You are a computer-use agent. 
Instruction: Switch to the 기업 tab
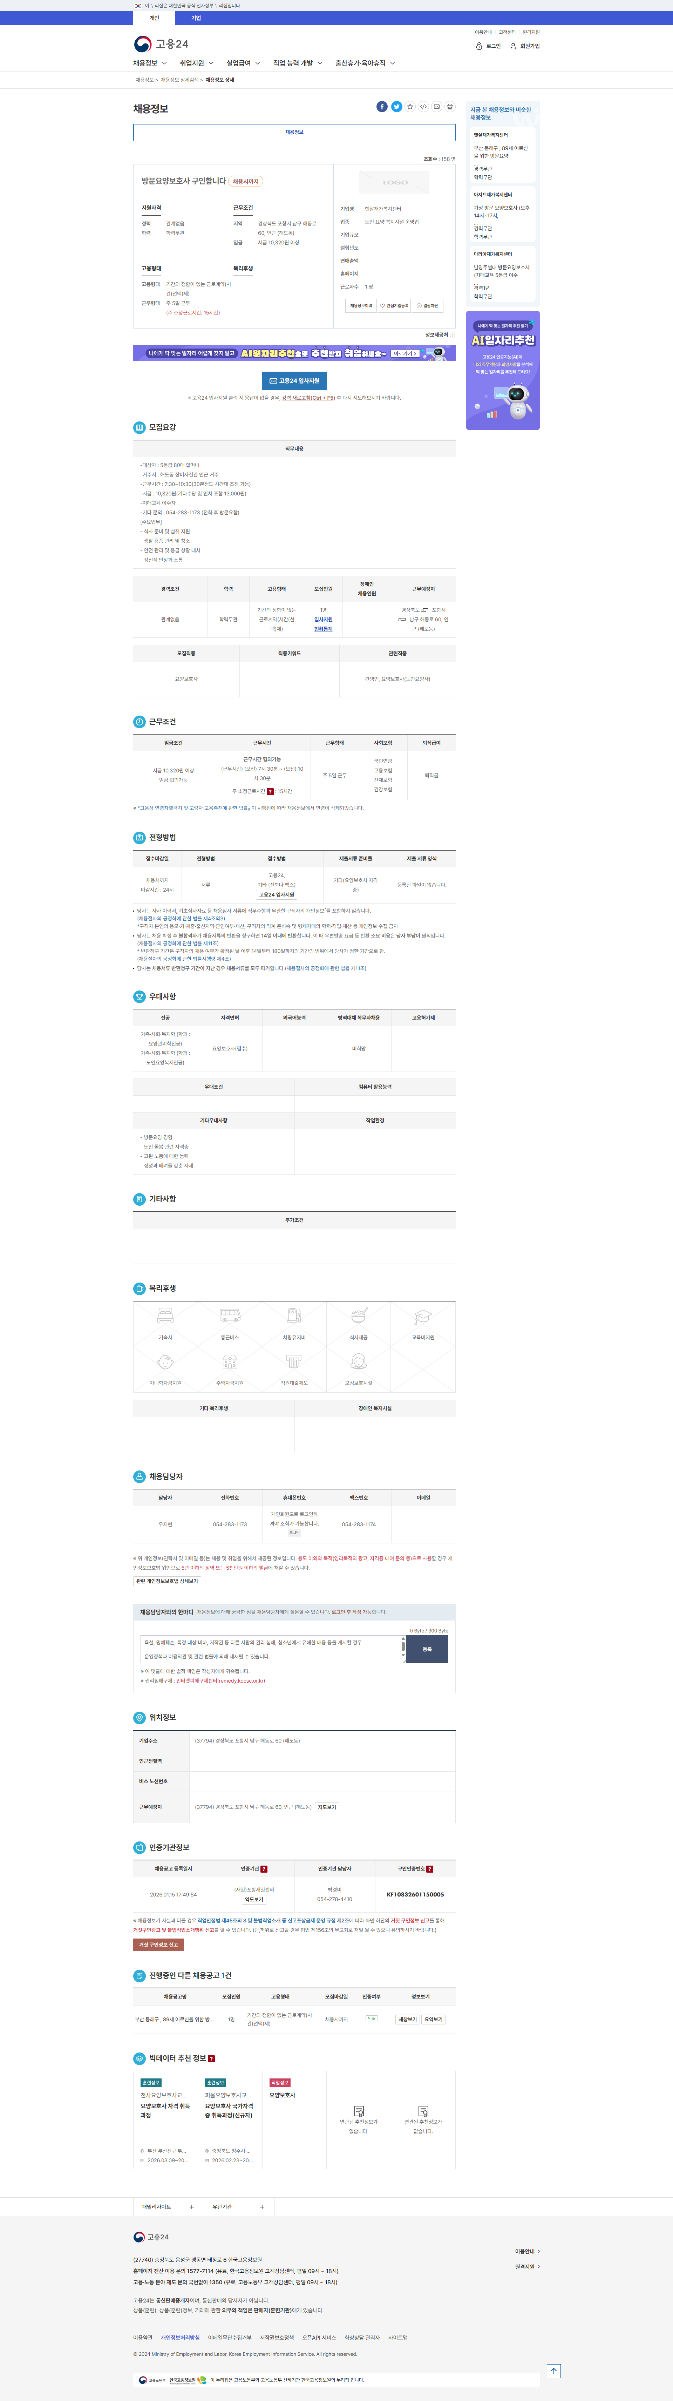196,18
